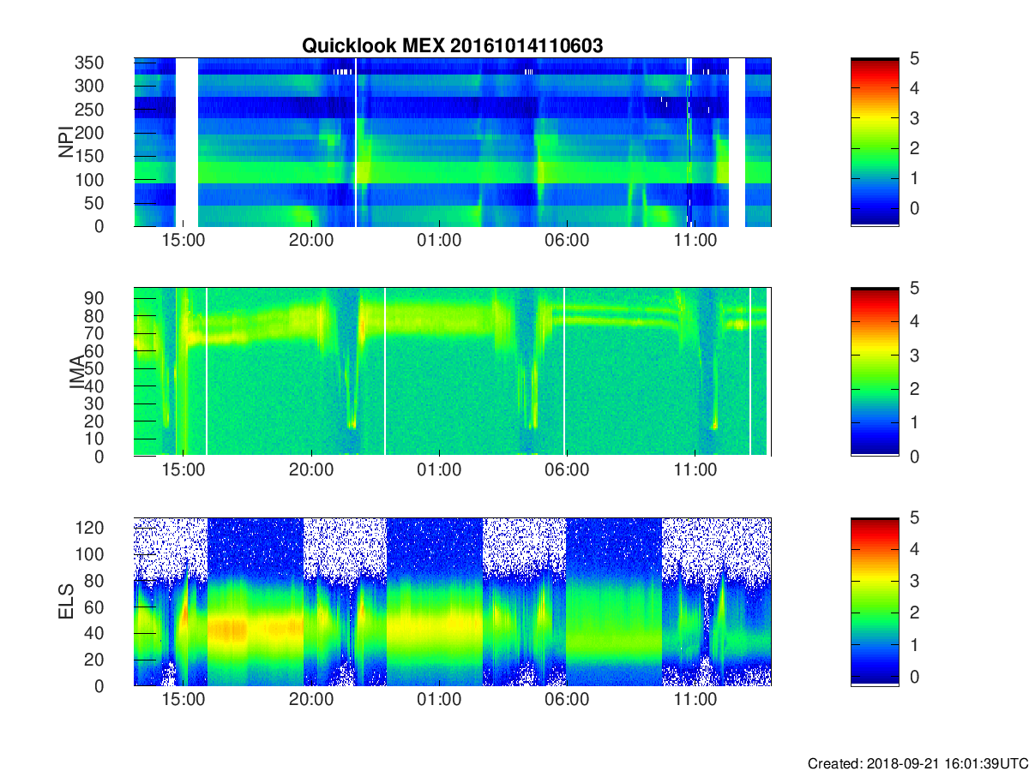Click the IMA panel's 15:00 time label

(183, 470)
